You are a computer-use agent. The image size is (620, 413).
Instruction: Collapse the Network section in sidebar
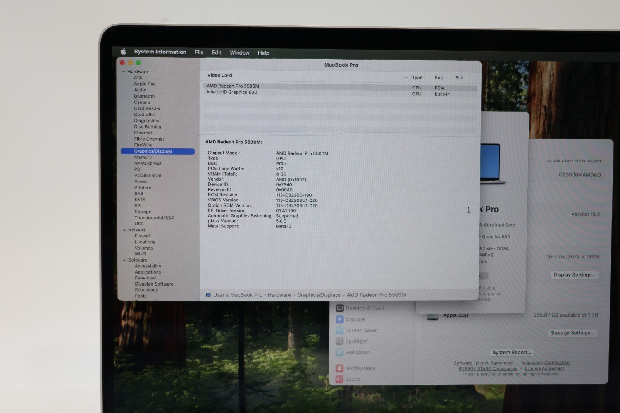tap(124, 230)
